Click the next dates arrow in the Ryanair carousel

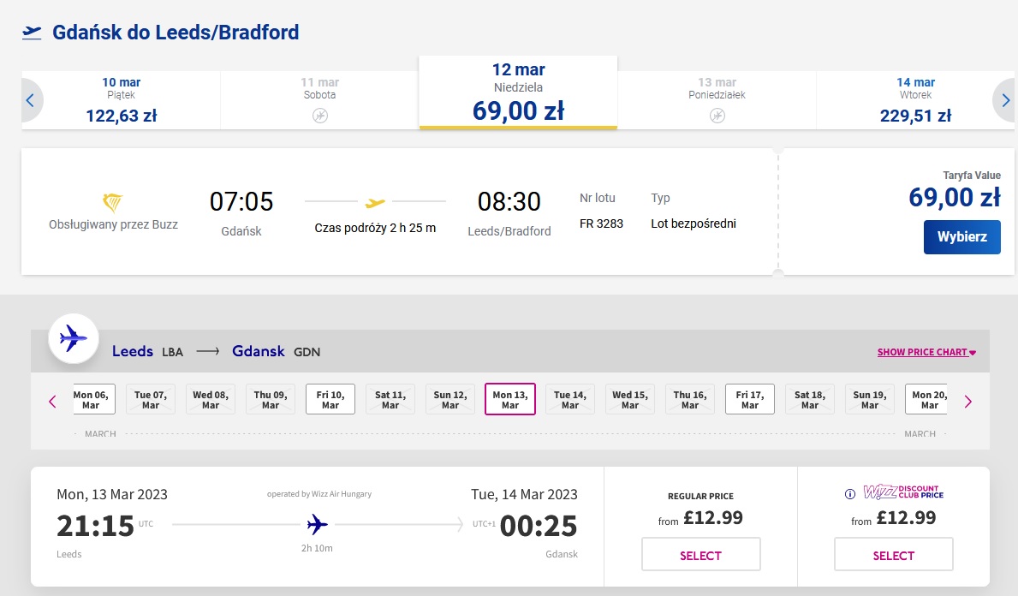coord(1005,100)
